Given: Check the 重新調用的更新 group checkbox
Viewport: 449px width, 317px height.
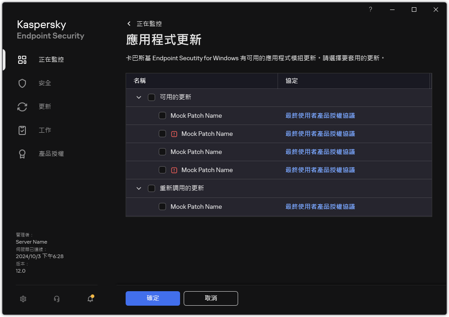Looking at the screenshot, I should (x=151, y=188).
